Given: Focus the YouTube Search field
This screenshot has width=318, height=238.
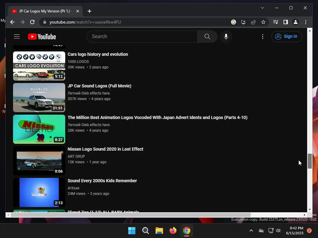Looking at the screenshot, I should [x=142, y=37].
